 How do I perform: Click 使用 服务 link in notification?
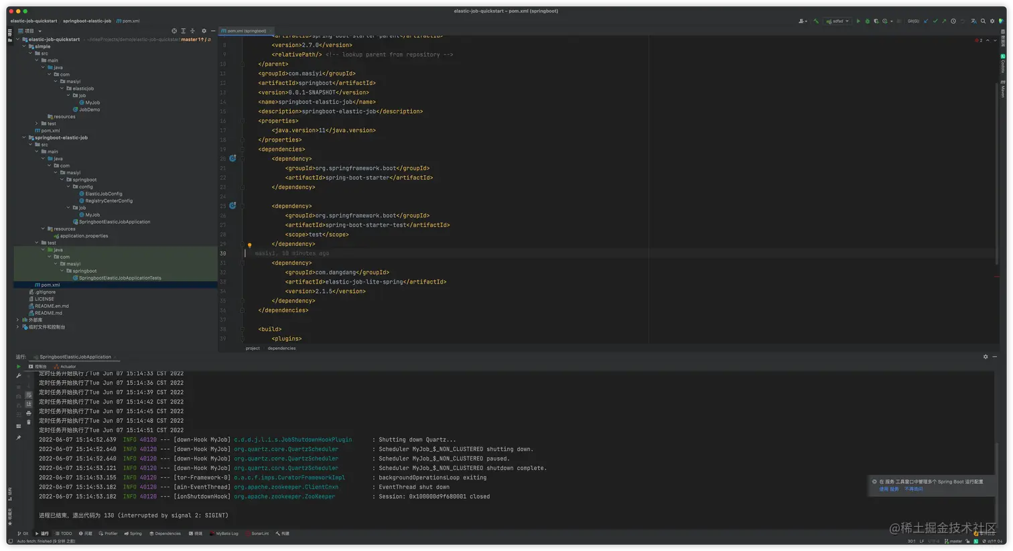pyautogui.click(x=889, y=489)
